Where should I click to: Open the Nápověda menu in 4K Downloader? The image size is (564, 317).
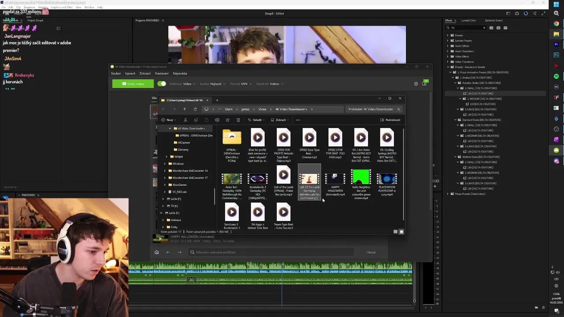click(x=180, y=74)
